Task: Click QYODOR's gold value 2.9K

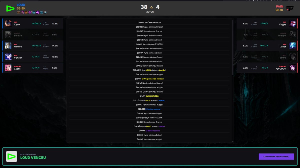Action: tap(245, 68)
